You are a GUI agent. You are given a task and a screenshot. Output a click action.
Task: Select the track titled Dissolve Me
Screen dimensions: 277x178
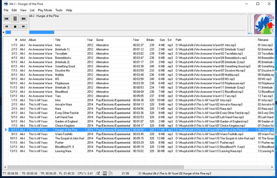pos(62,71)
